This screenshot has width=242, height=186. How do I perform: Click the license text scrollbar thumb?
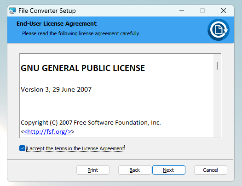[x=217, y=66]
